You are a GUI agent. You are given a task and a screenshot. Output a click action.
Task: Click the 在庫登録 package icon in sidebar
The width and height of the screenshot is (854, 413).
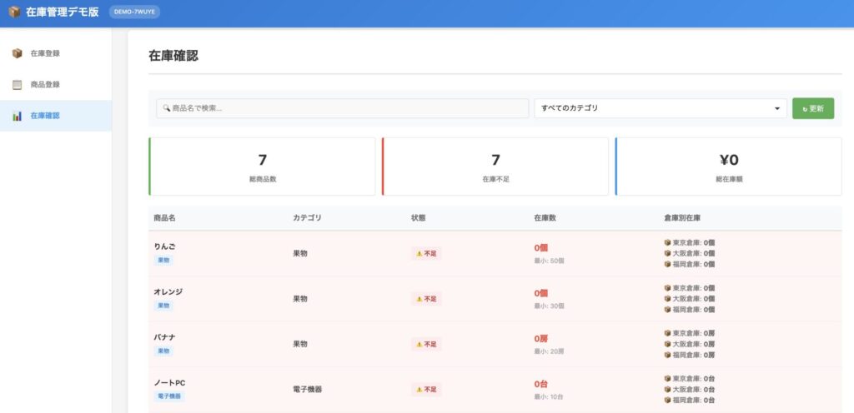click(x=18, y=53)
